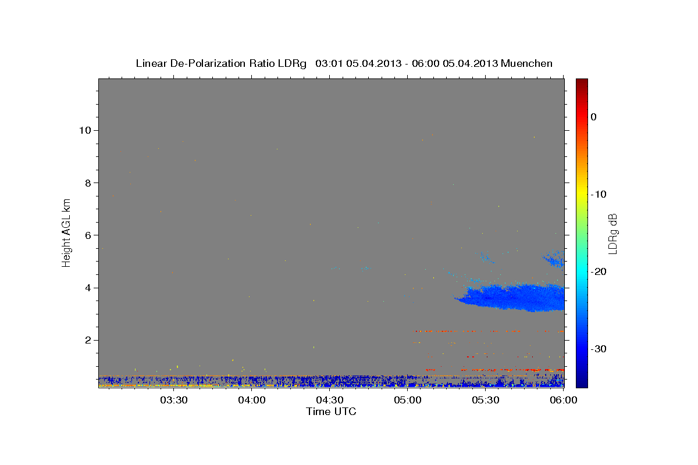Click the small blue cloud patch near 5 km at 06:00
Image resolution: width=698 pixels, height=465 pixels.
tap(553, 259)
